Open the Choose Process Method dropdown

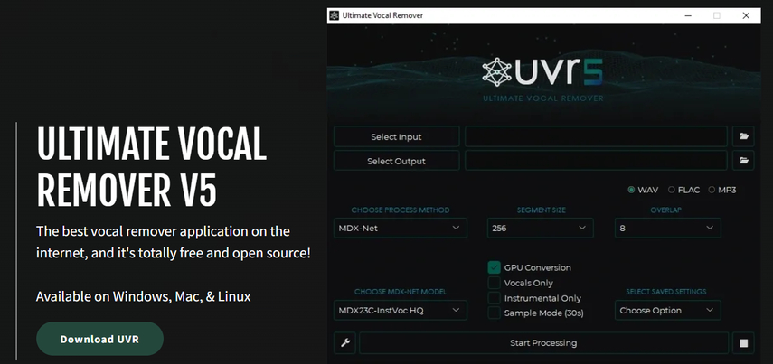[401, 228]
